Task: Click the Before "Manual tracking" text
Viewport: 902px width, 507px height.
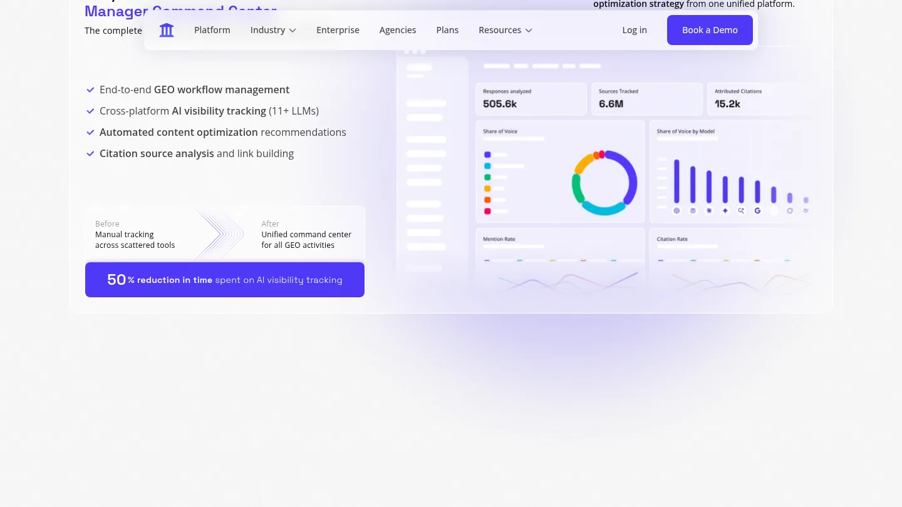Action: [x=135, y=240]
